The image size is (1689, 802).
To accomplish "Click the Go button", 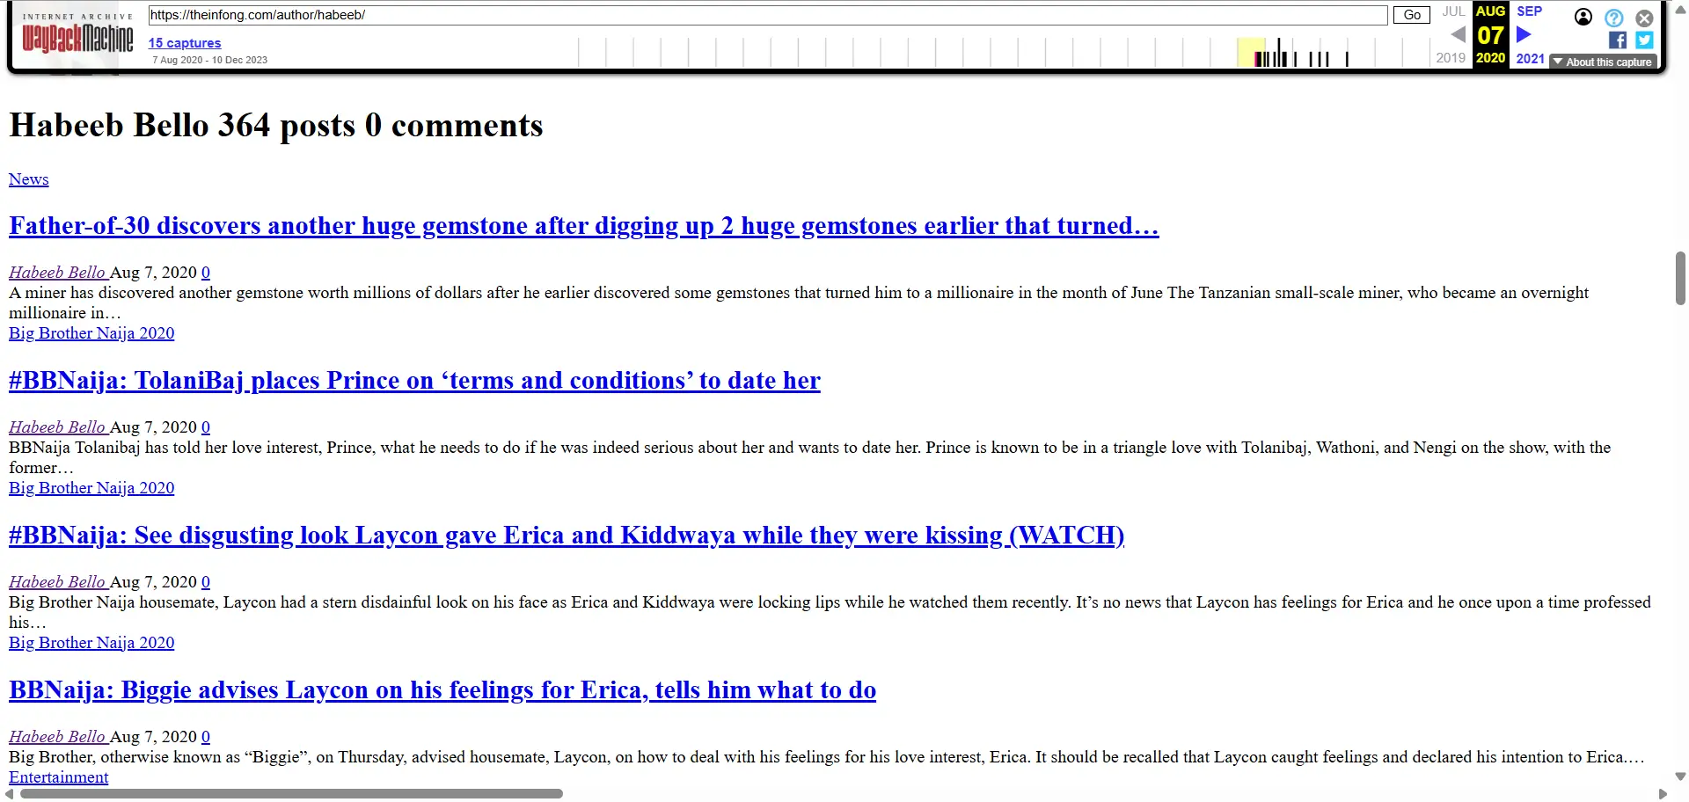I will coord(1412,15).
